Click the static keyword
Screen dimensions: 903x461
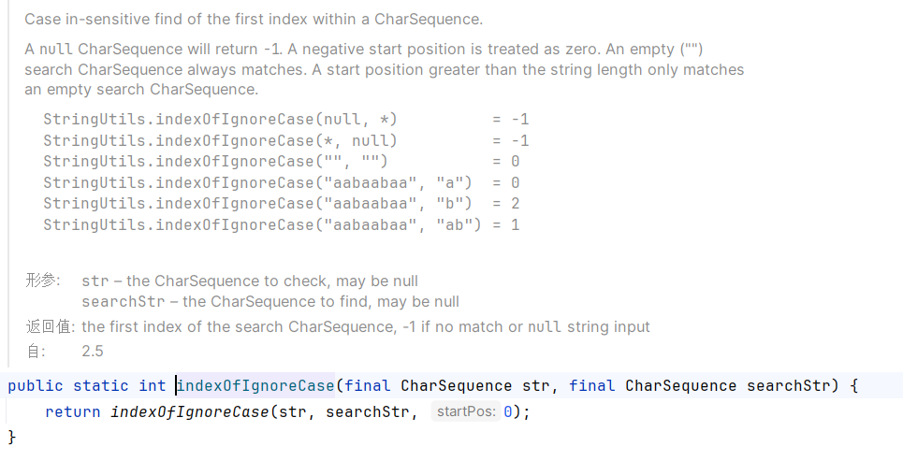click(x=101, y=385)
